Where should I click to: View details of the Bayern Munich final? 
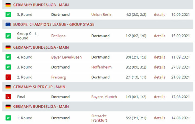[160, 97]
